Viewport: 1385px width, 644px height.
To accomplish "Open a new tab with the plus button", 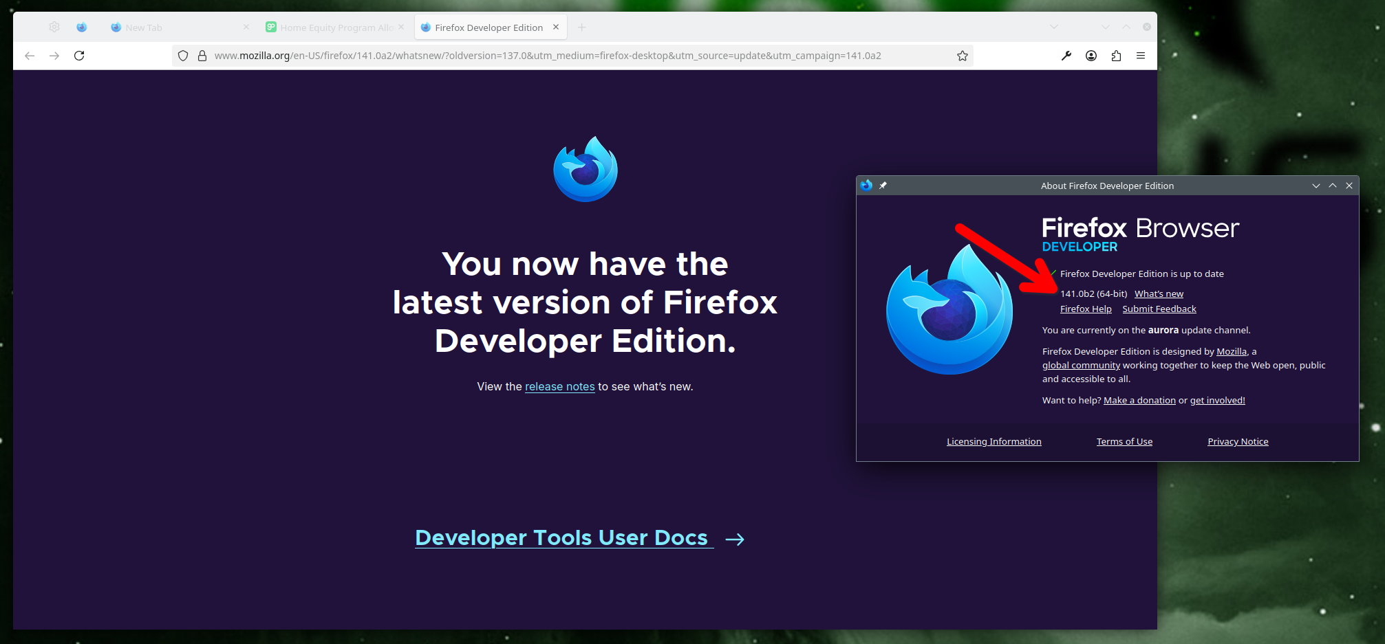I will pos(582,27).
